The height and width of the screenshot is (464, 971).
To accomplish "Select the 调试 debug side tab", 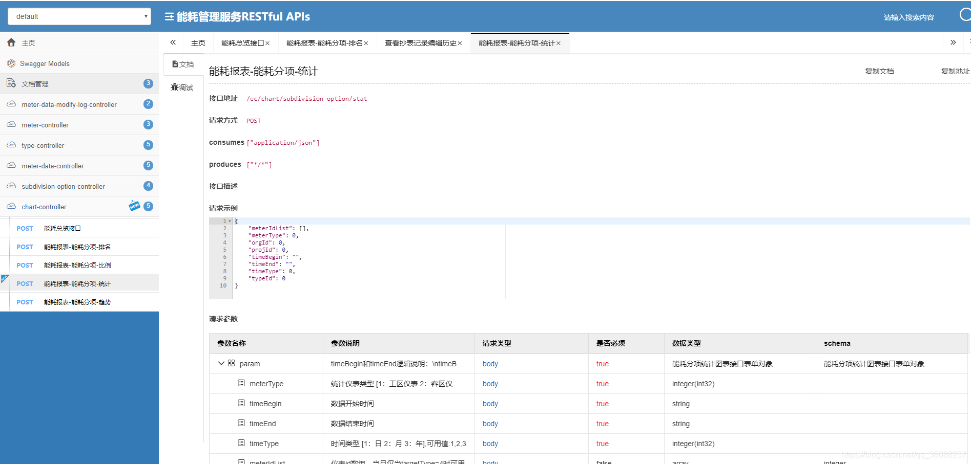I will [182, 87].
